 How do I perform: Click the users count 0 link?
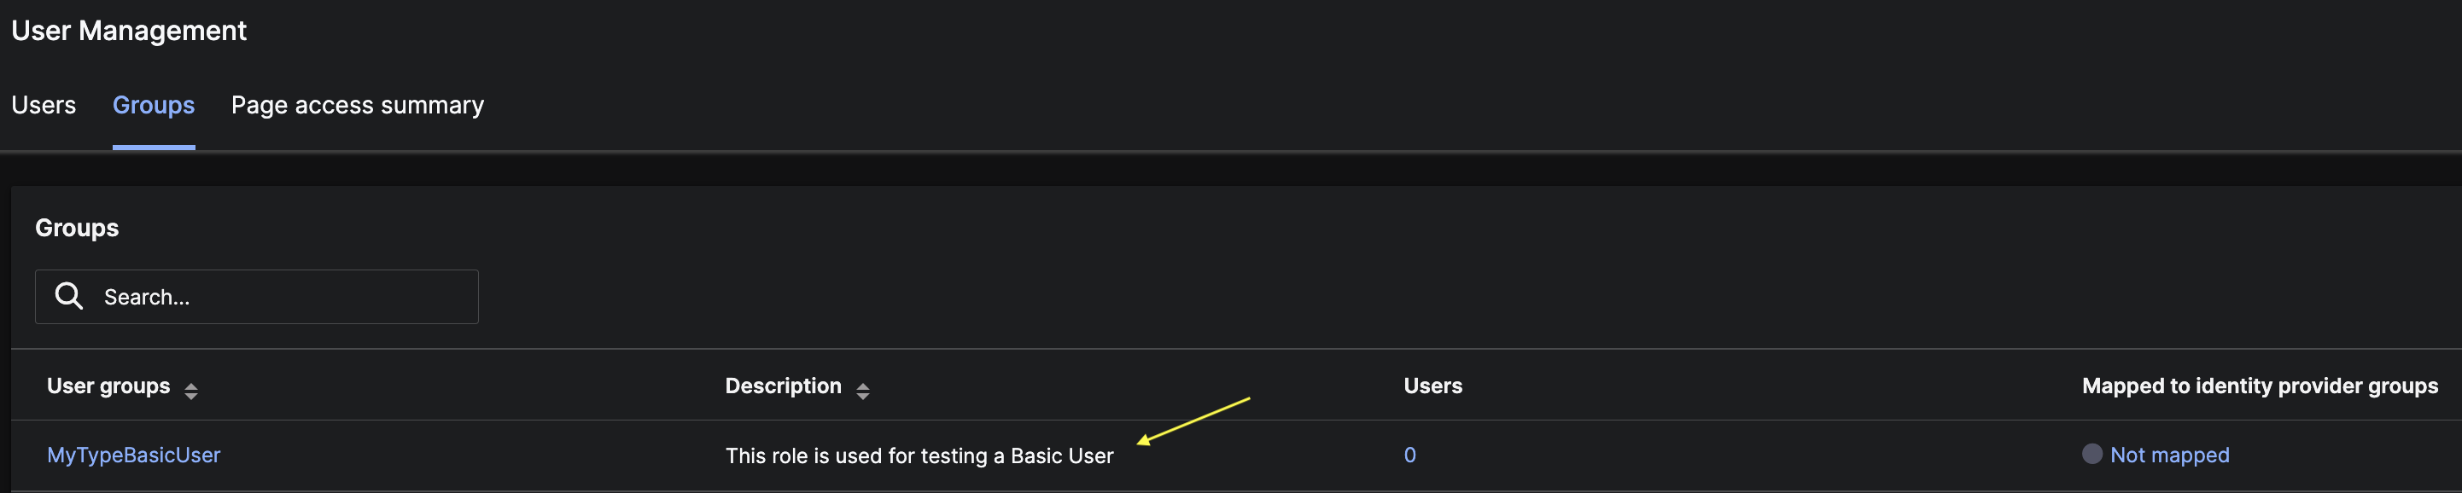point(1409,455)
